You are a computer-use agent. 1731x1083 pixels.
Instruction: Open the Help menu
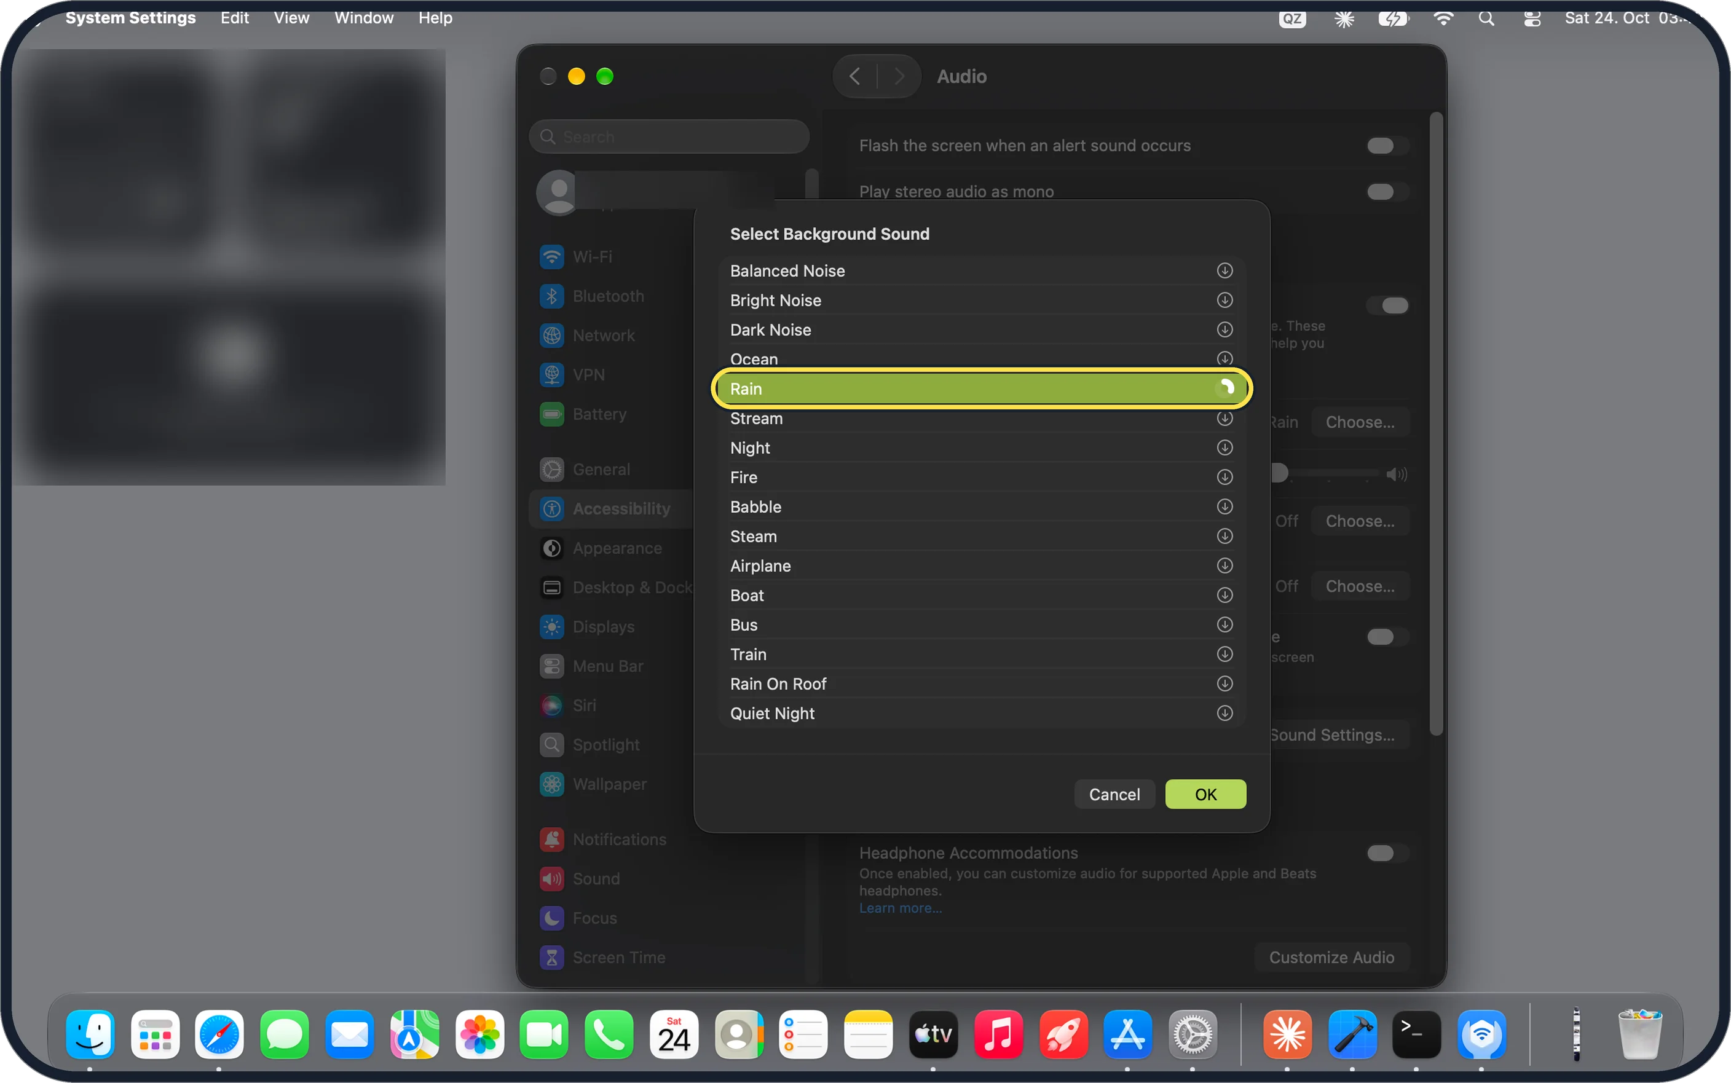click(435, 18)
